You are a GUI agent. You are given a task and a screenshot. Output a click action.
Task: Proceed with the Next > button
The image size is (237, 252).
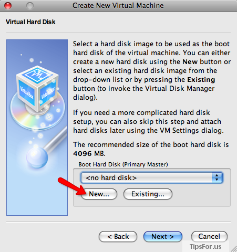click(163, 237)
